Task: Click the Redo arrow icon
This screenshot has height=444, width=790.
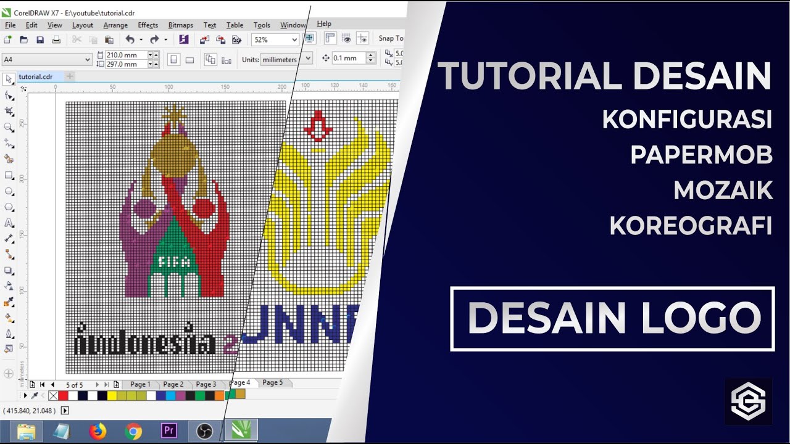Action: pyautogui.click(x=154, y=39)
